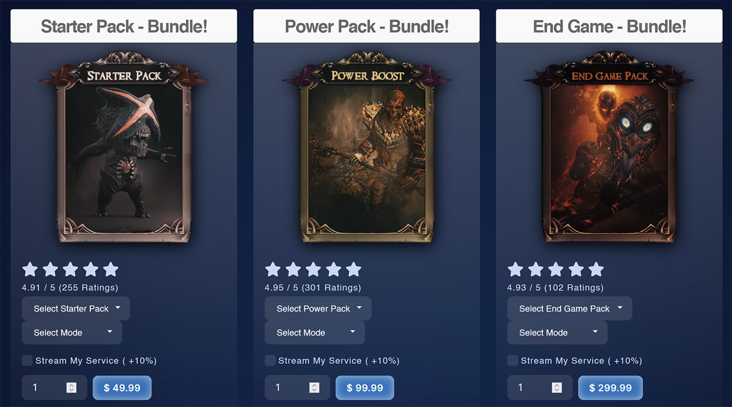
Task: Click the End Game - Bundle! title tab
Action: point(609,26)
